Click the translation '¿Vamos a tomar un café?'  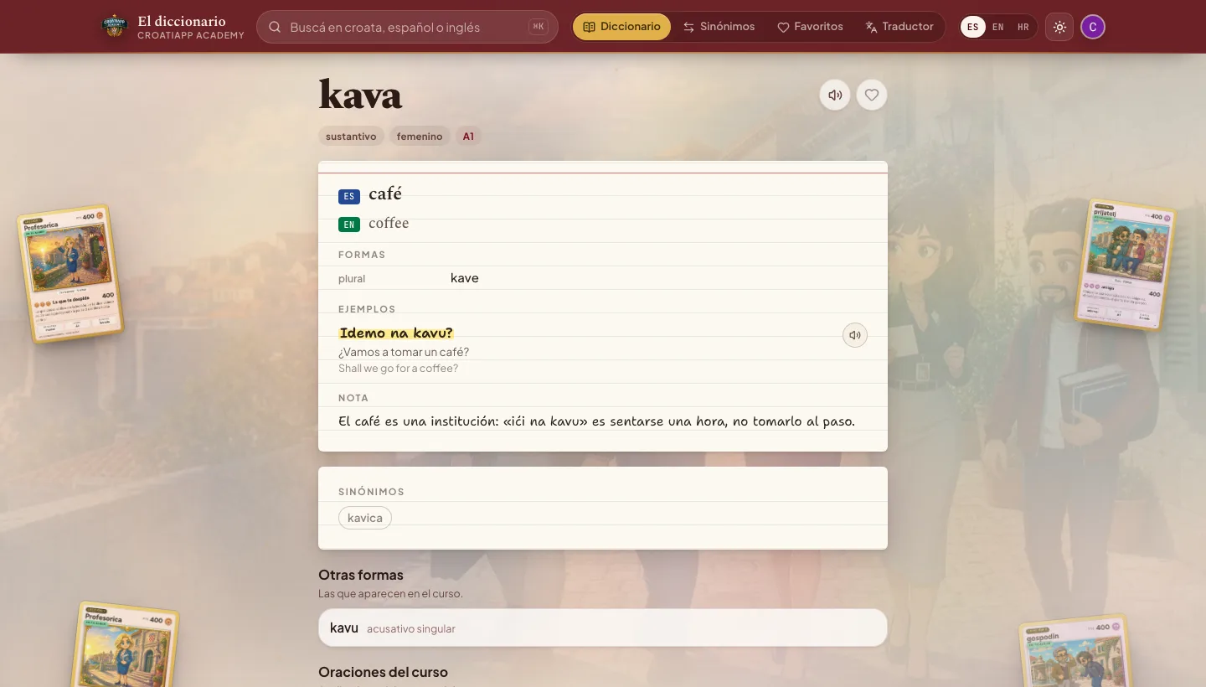pyautogui.click(x=404, y=352)
